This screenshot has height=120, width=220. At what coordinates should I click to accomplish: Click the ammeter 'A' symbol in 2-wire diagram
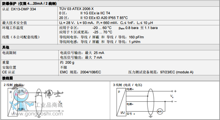click(49, 93)
